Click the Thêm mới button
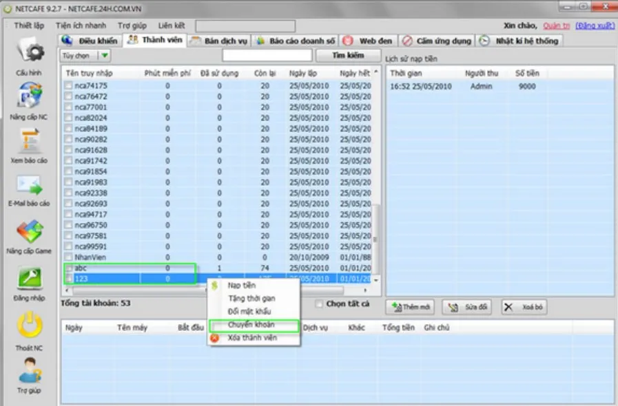Viewport: 618px width, 406px height. coord(411,307)
